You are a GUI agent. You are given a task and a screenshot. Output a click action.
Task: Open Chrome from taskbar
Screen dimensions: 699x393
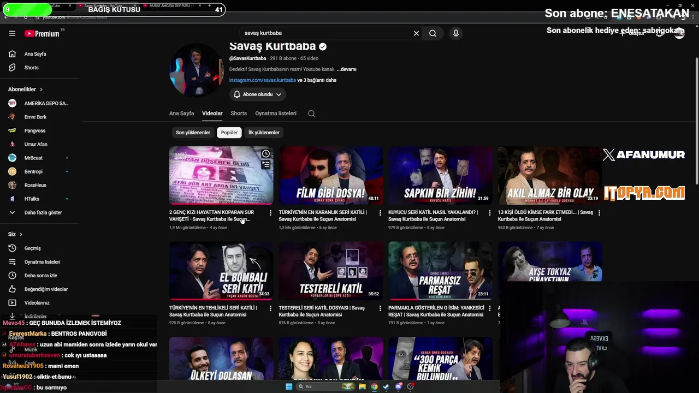click(x=374, y=386)
